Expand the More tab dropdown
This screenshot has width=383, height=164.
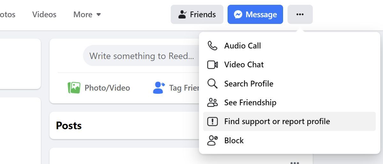[87, 14]
